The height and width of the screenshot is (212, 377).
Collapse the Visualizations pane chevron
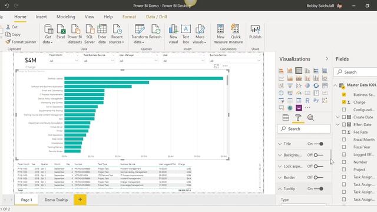(x=327, y=59)
